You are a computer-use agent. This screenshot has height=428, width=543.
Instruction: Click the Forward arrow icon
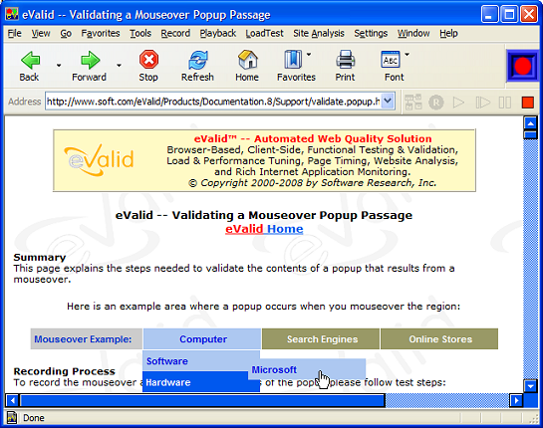point(90,60)
